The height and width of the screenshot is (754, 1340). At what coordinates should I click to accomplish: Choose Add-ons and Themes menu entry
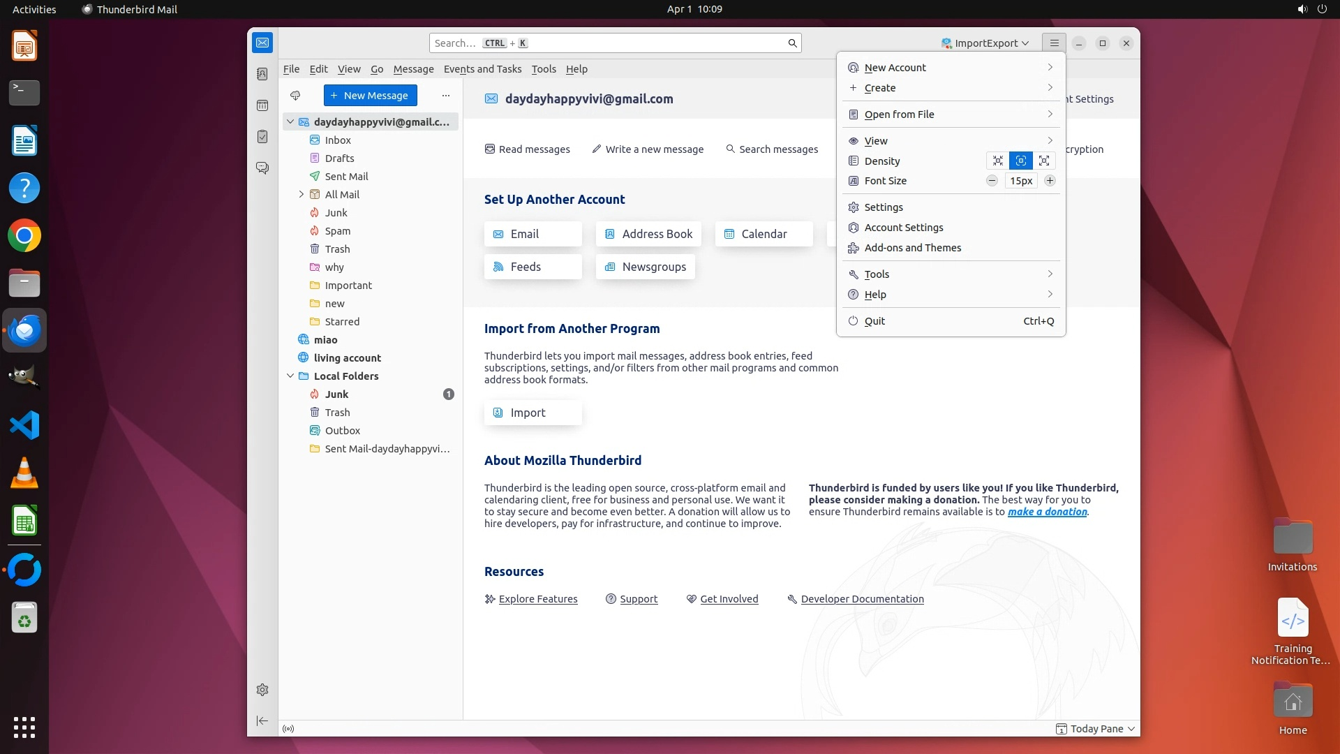click(x=912, y=248)
